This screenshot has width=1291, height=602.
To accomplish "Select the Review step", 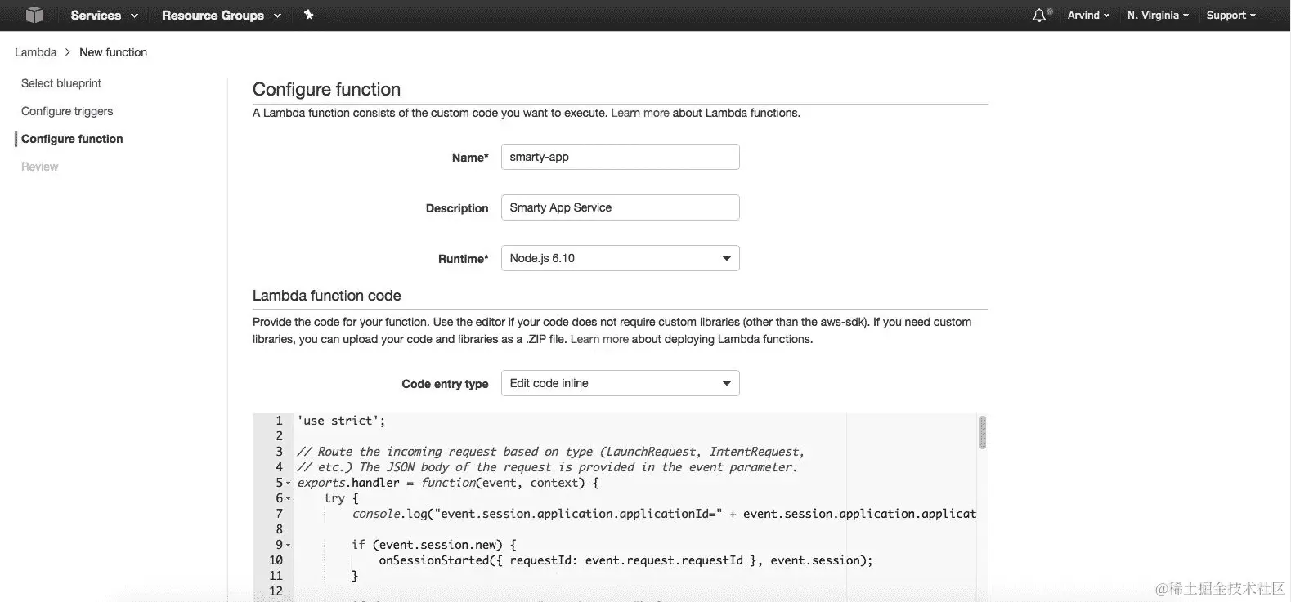I will pyautogui.click(x=39, y=167).
